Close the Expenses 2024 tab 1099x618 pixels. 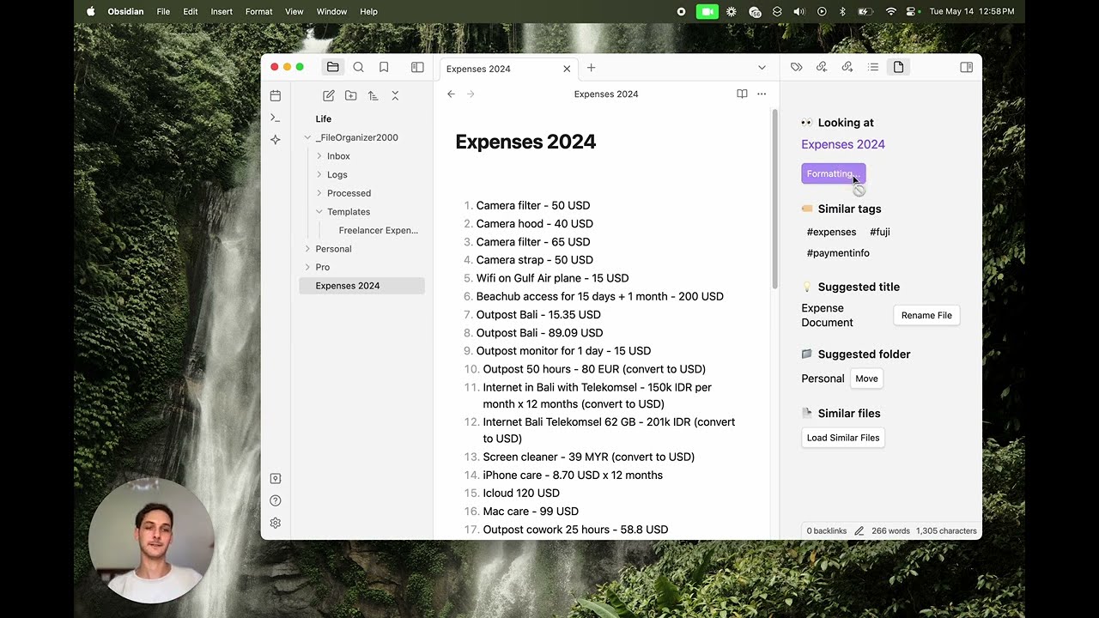(567, 69)
